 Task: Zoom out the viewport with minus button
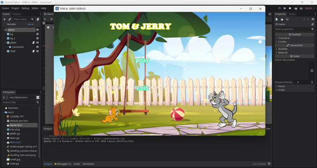point(48,27)
